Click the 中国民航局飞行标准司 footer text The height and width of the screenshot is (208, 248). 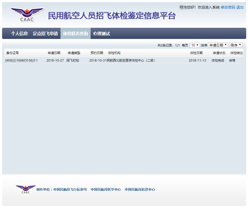click(71, 189)
